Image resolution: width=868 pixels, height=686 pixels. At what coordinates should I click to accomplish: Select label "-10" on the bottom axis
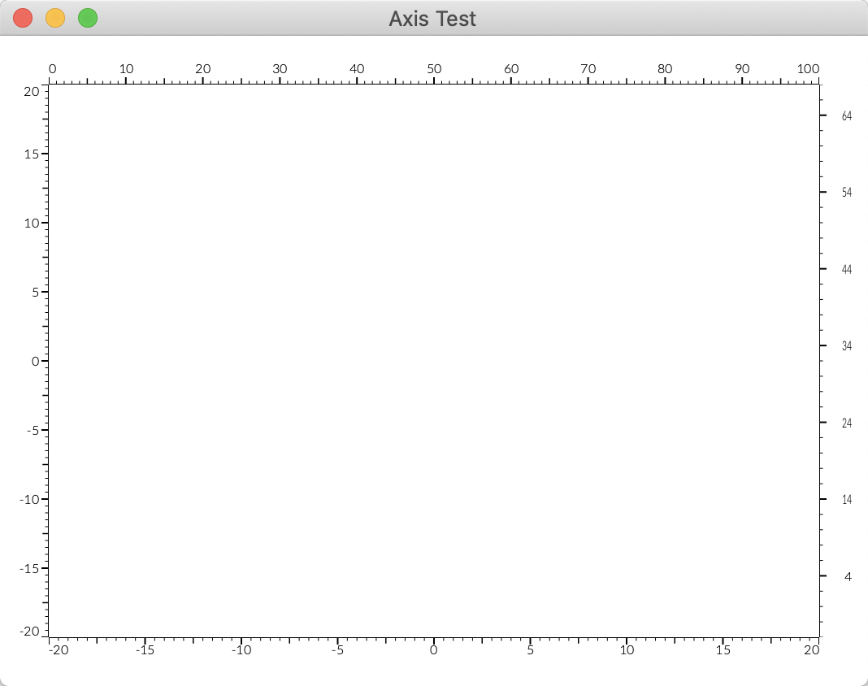coord(241,650)
